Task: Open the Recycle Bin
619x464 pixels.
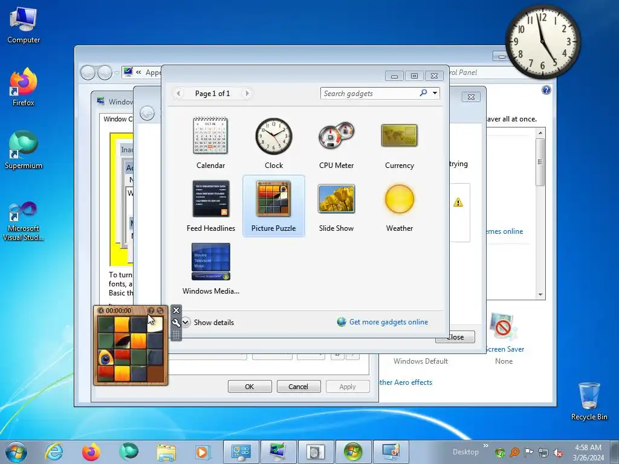Action: 589,401
